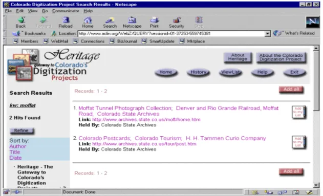The width and height of the screenshot is (323, 196).
Task: Open the Search toolbar button
Action: click(110, 22)
